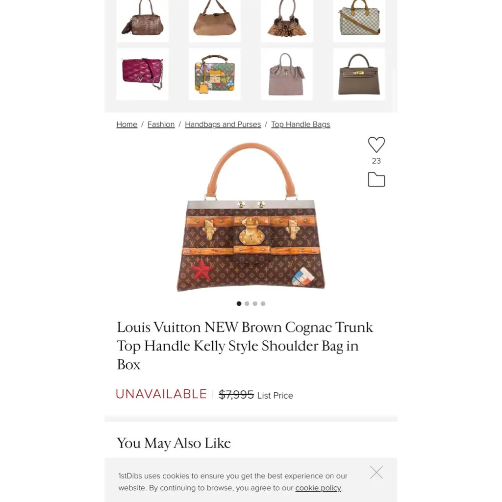
Task: Open the magenta quilted chain bag thumbnail
Action: [143, 75]
